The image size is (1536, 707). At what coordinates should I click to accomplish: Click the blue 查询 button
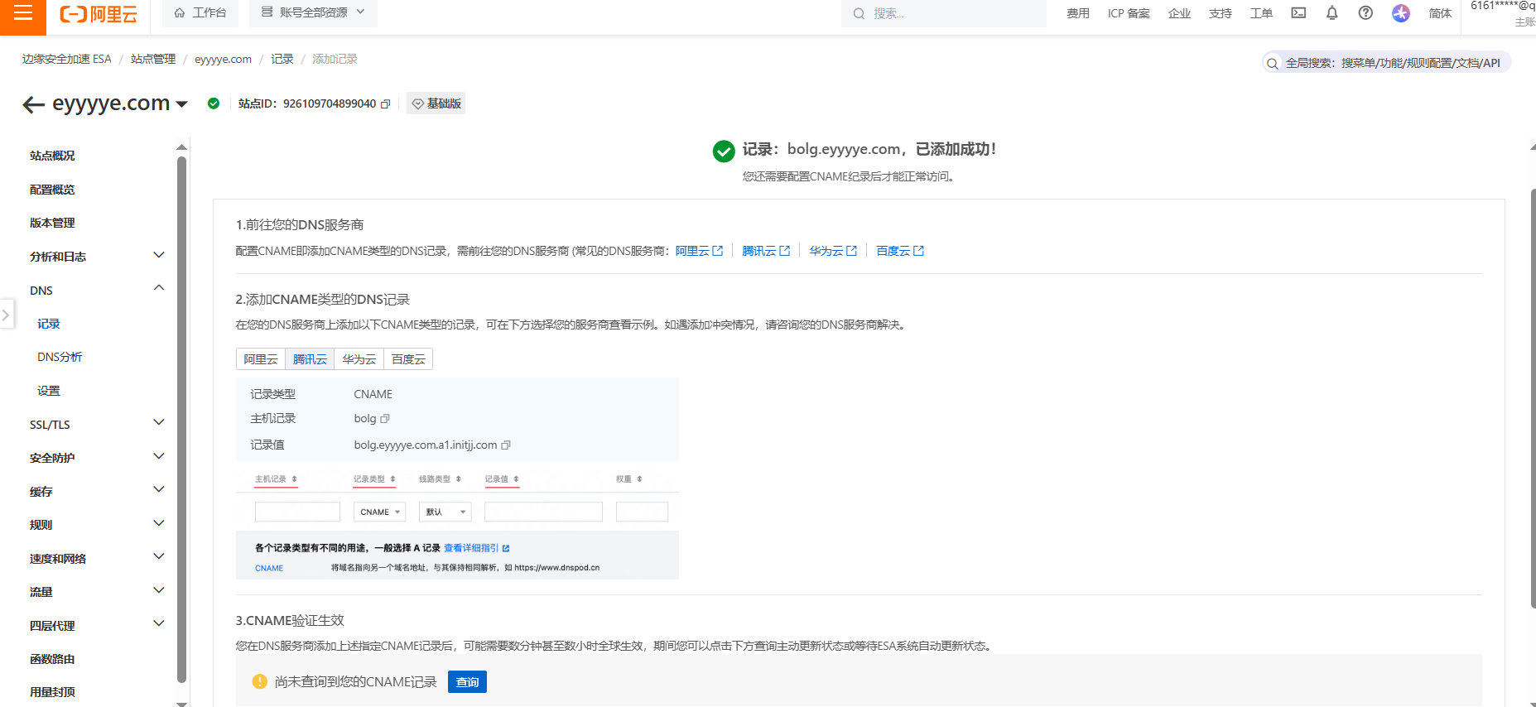(467, 682)
